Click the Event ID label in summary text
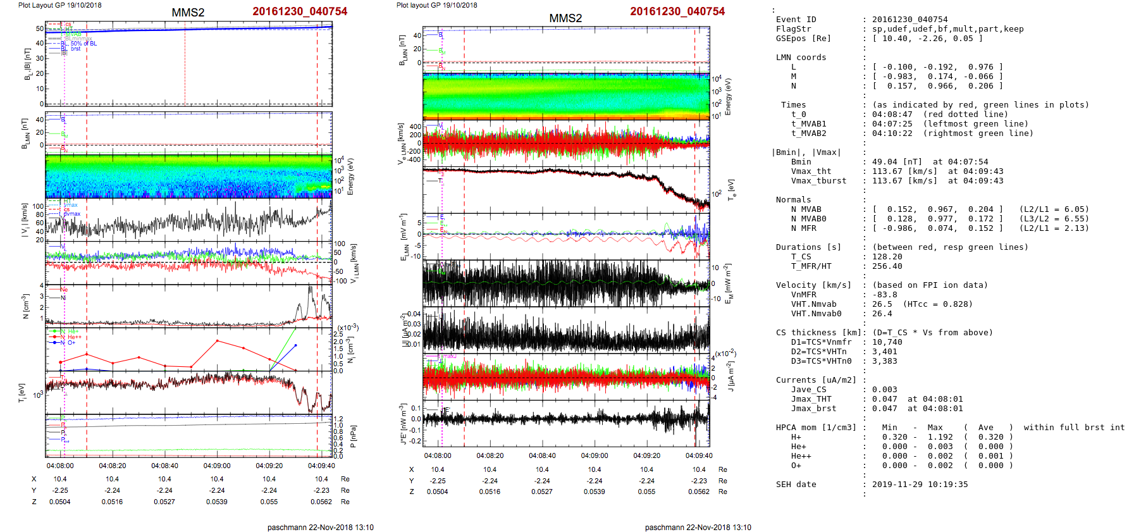Screen dimensions: 1141x532 [796, 20]
